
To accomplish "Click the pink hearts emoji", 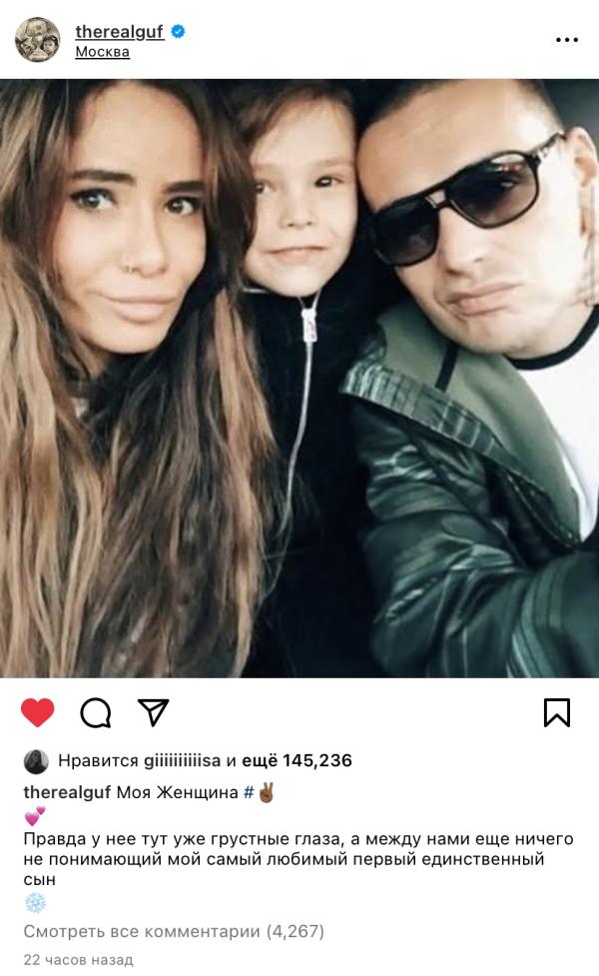I will point(35,815).
